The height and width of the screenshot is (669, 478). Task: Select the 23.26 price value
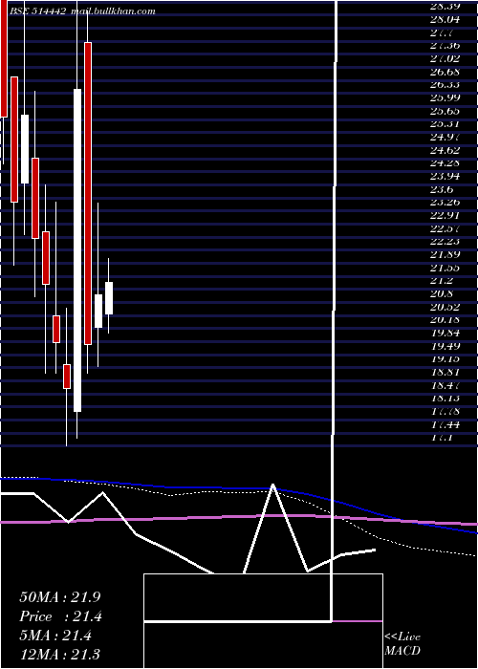click(x=445, y=203)
